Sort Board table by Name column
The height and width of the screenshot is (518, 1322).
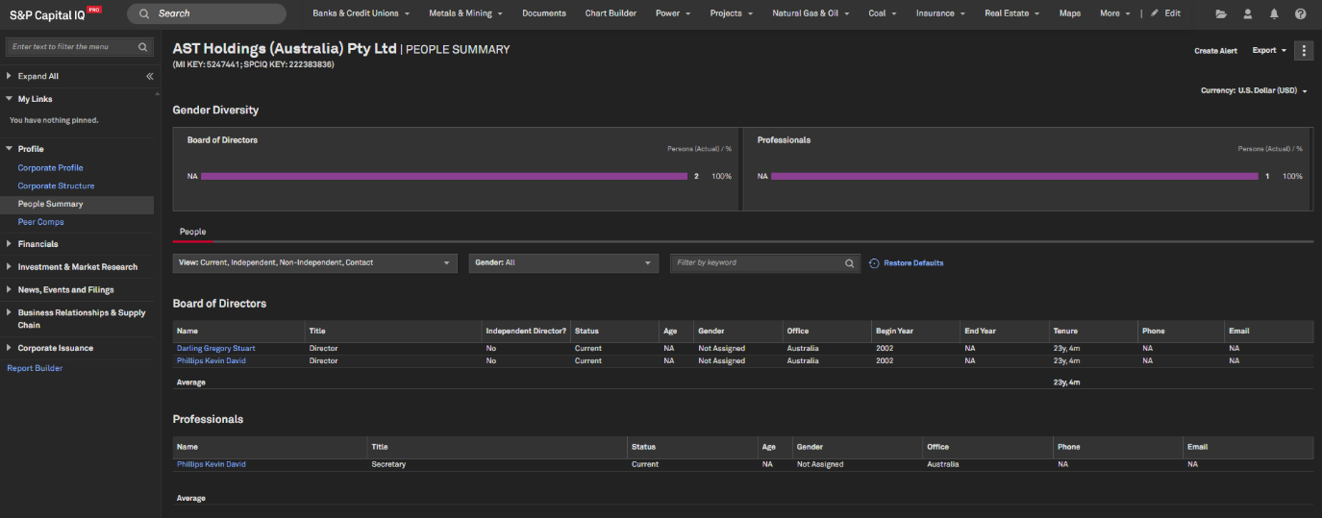[187, 331]
